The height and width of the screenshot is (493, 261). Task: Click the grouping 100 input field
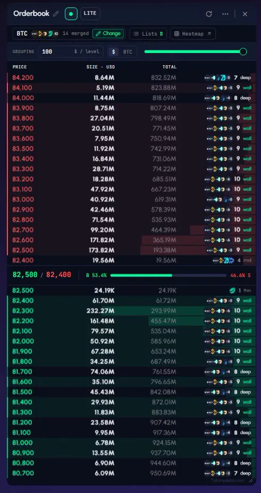coord(71,52)
